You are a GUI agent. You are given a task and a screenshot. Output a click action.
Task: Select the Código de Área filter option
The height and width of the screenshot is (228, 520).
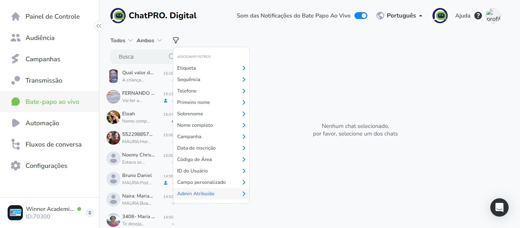(211, 159)
